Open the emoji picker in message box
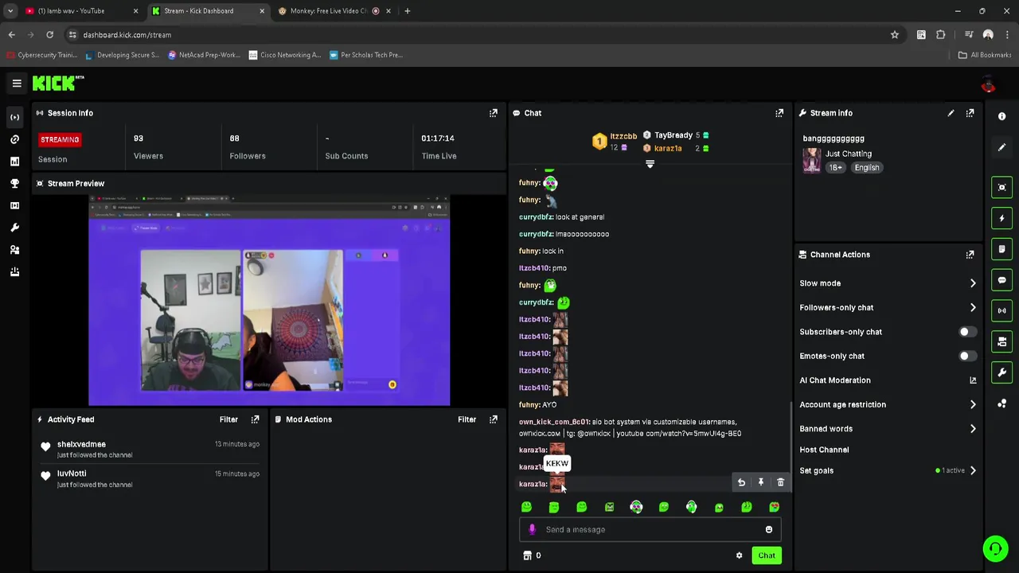1019x573 pixels. point(769,529)
